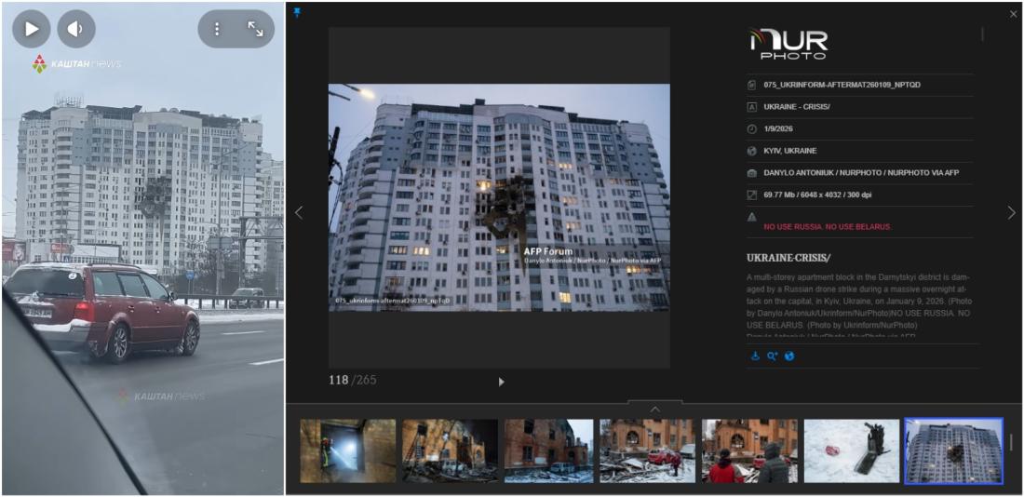Click the magnifier zoom icon
Screen dimensions: 1024x497
point(773,356)
